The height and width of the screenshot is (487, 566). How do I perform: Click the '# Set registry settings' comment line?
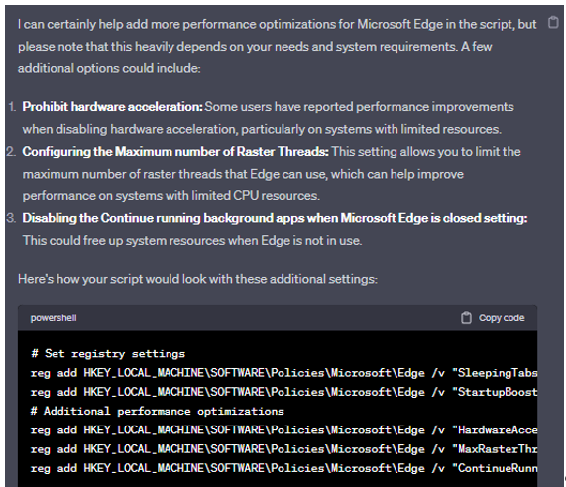[x=108, y=354]
